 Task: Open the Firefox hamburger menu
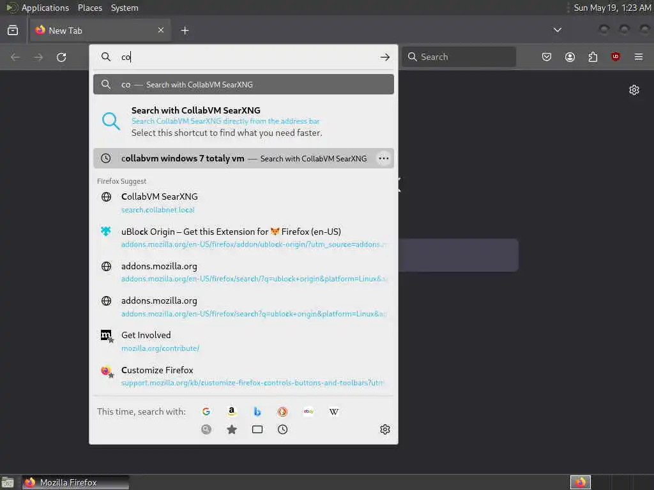(x=639, y=57)
